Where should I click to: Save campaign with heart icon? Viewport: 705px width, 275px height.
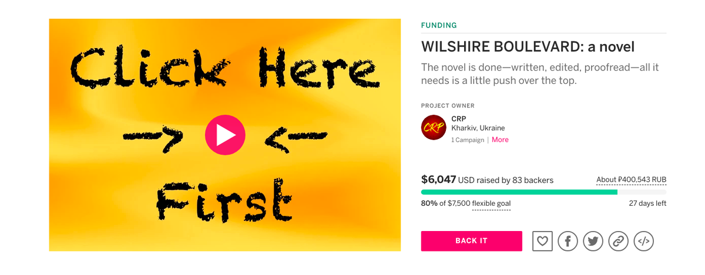click(543, 240)
